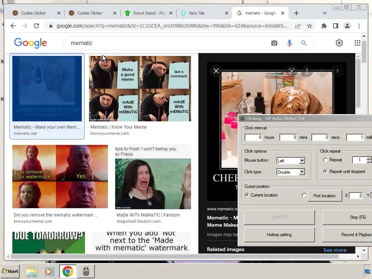Click the address bar URL

click(x=172, y=26)
